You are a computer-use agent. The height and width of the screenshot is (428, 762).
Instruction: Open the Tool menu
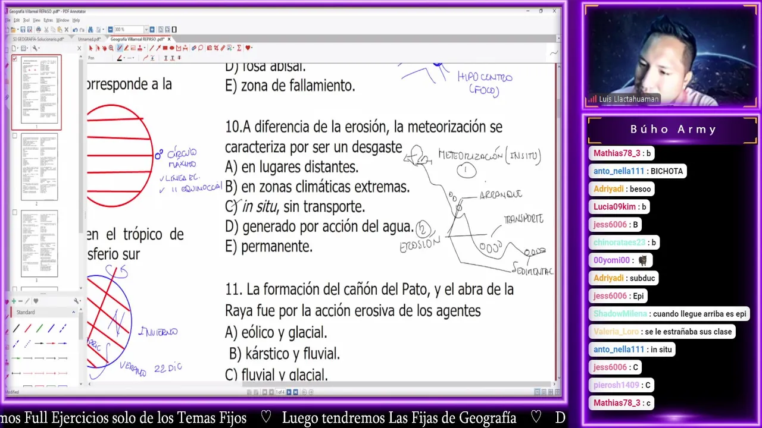[x=26, y=20]
